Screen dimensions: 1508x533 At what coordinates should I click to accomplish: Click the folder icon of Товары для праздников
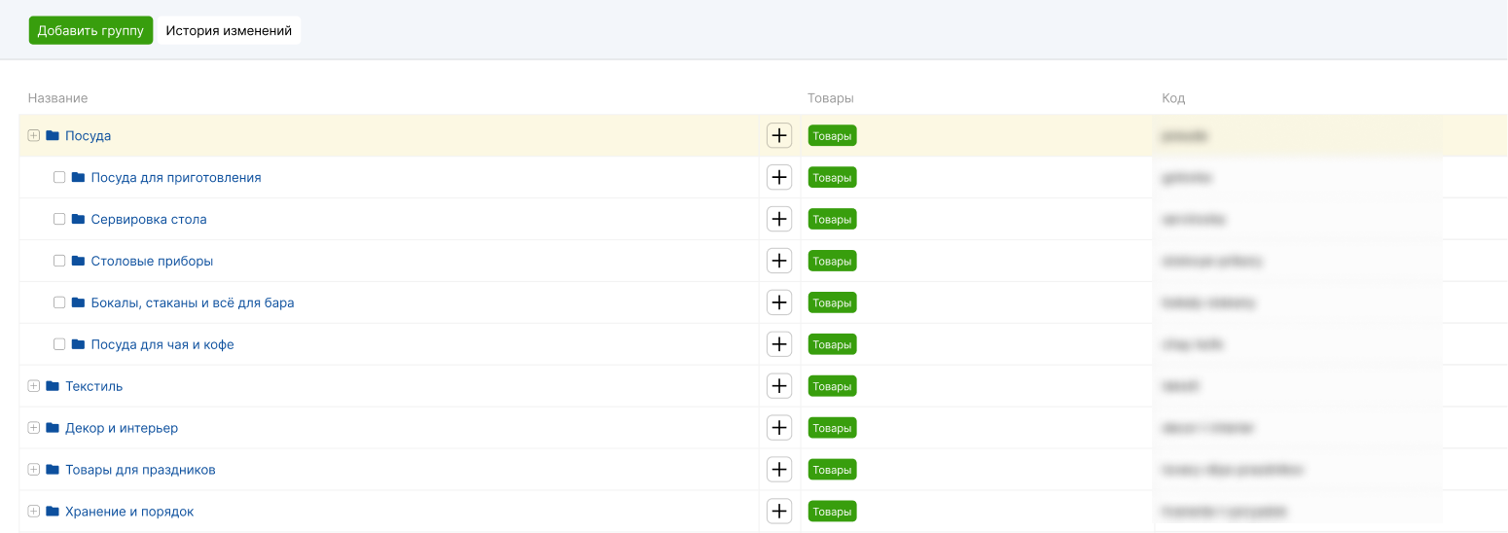tap(53, 470)
